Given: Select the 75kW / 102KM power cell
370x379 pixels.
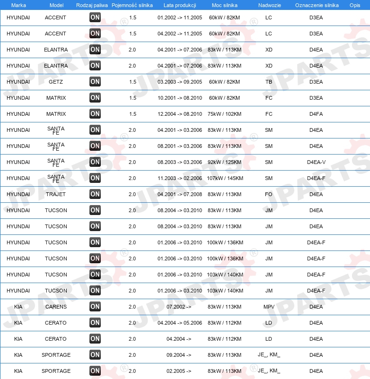Looking at the screenshot, I should coord(225,114).
